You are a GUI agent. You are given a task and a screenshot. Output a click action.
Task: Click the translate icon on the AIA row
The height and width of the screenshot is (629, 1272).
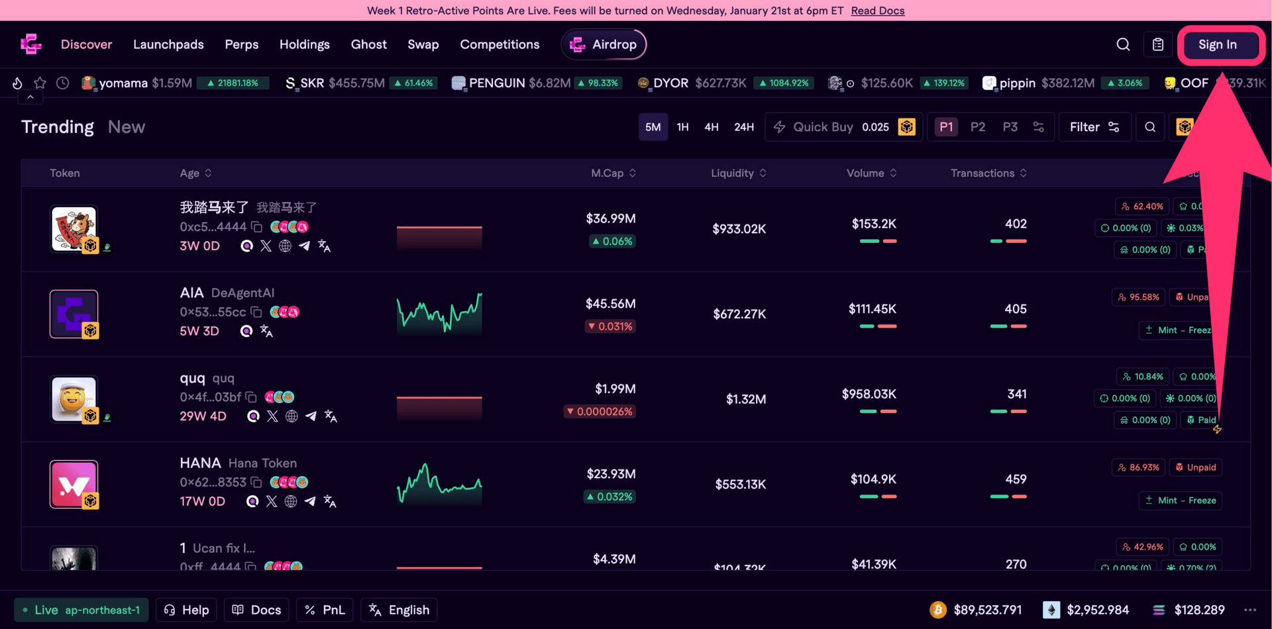(266, 331)
